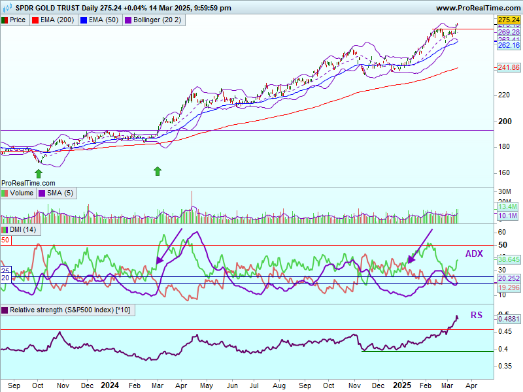Screen dimensions: 523x392
Task: Select the Price legend tab
Action: [x=14, y=20]
